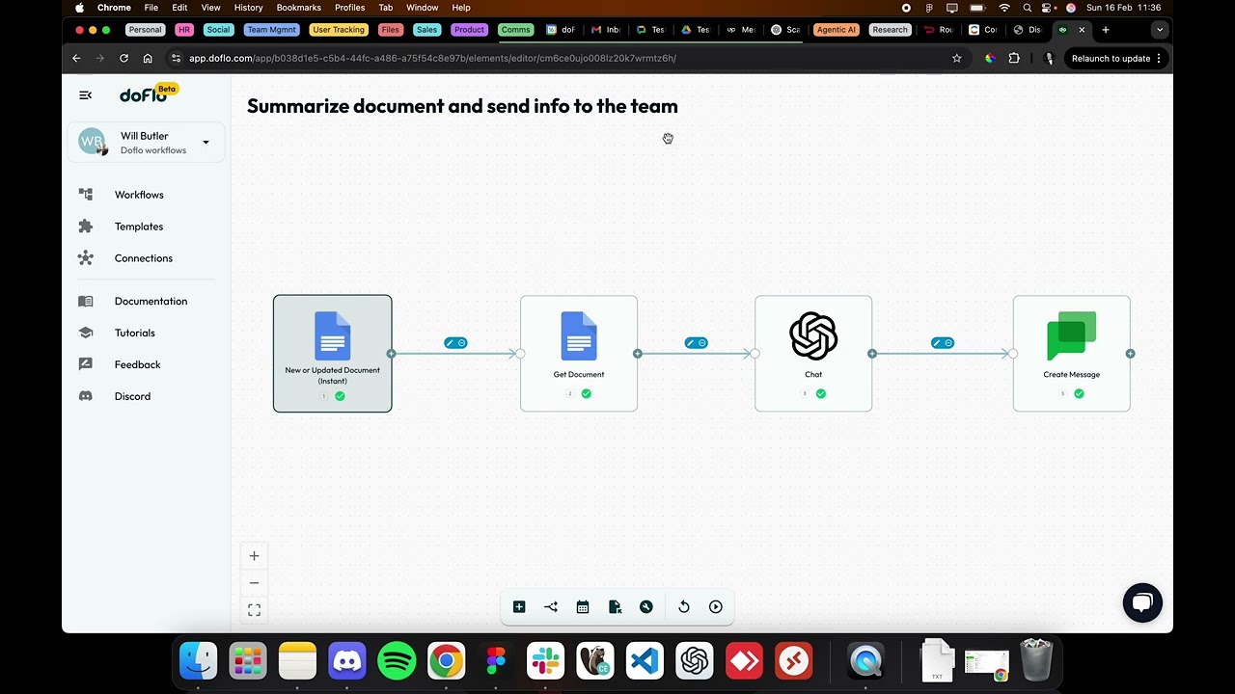Click the doFlo logo

(144, 94)
